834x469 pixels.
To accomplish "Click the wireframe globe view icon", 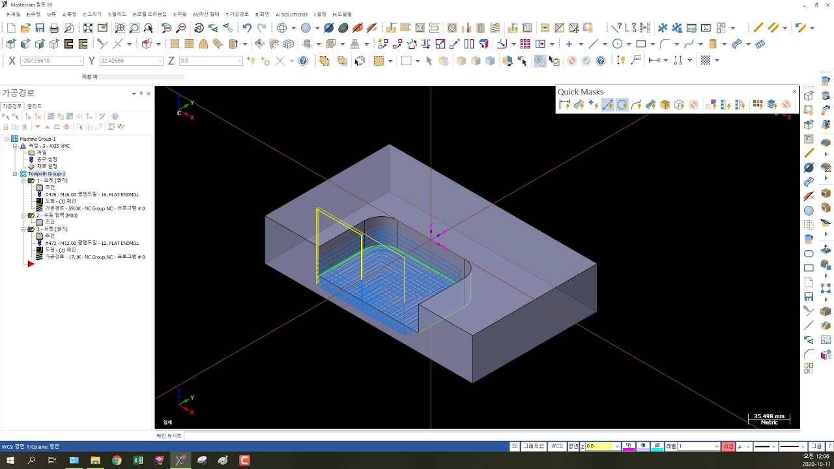I will (x=282, y=28).
